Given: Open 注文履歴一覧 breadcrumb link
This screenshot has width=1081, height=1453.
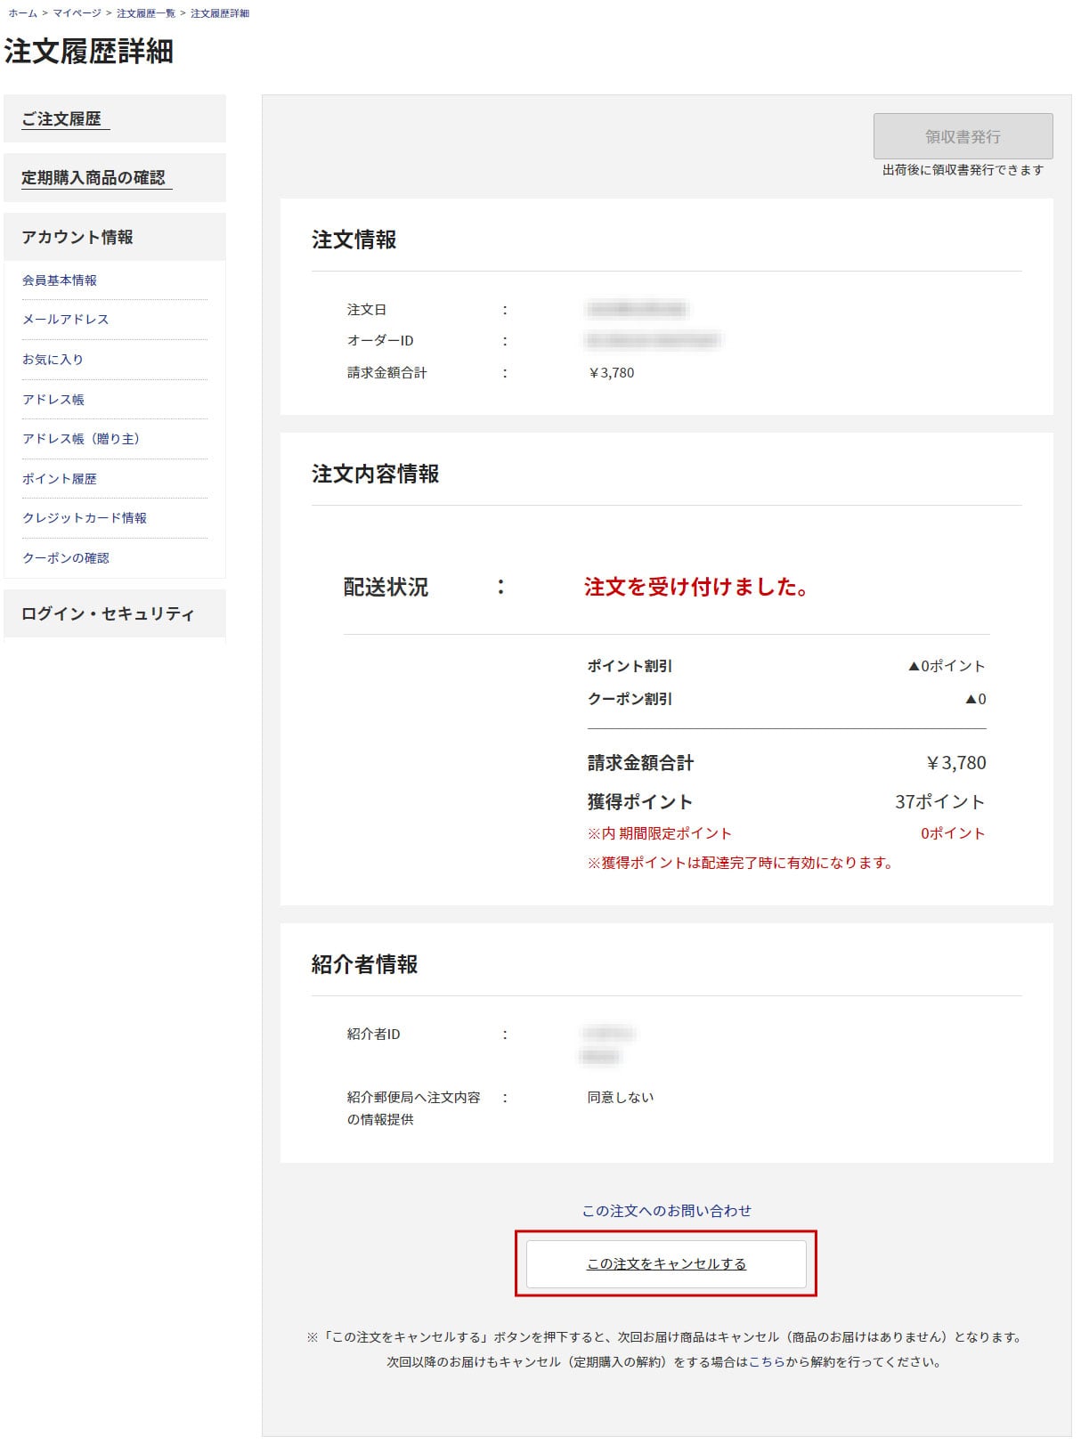Looking at the screenshot, I should pyautogui.click(x=145, y=13).
